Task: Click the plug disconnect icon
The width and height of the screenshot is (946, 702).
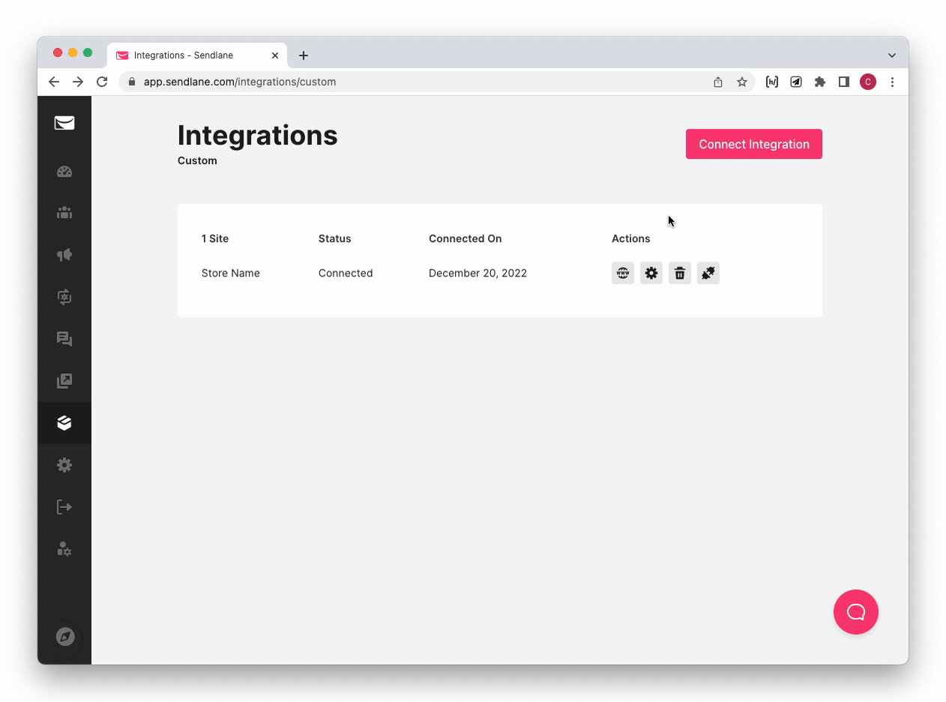Action: [x=708, y=273]
